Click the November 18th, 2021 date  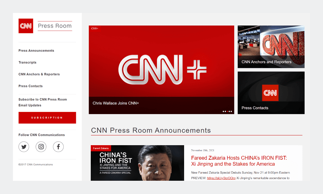point(203,150)
